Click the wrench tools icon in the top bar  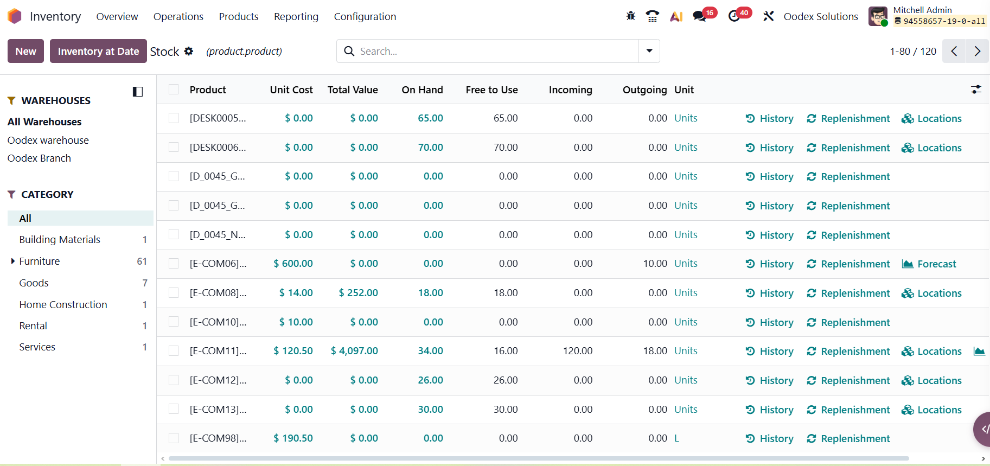point(768,16)
